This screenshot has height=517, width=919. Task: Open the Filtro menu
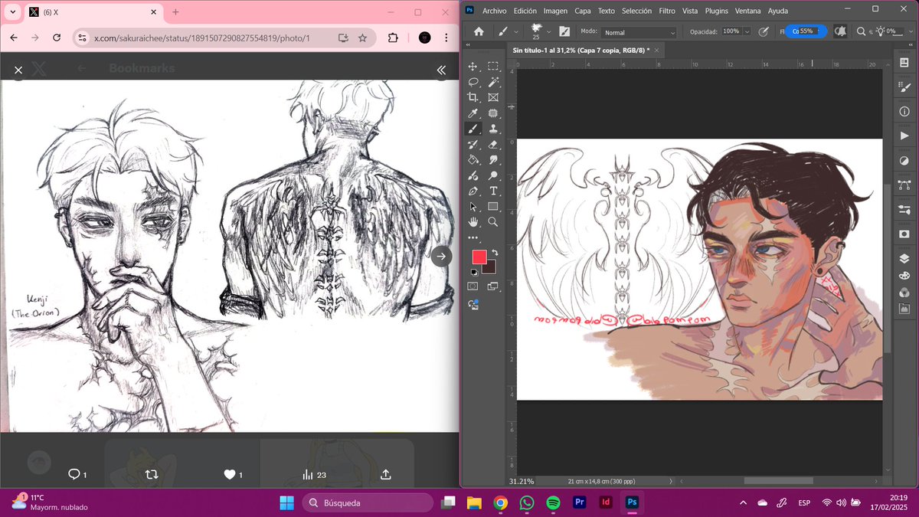coord(667,11)
